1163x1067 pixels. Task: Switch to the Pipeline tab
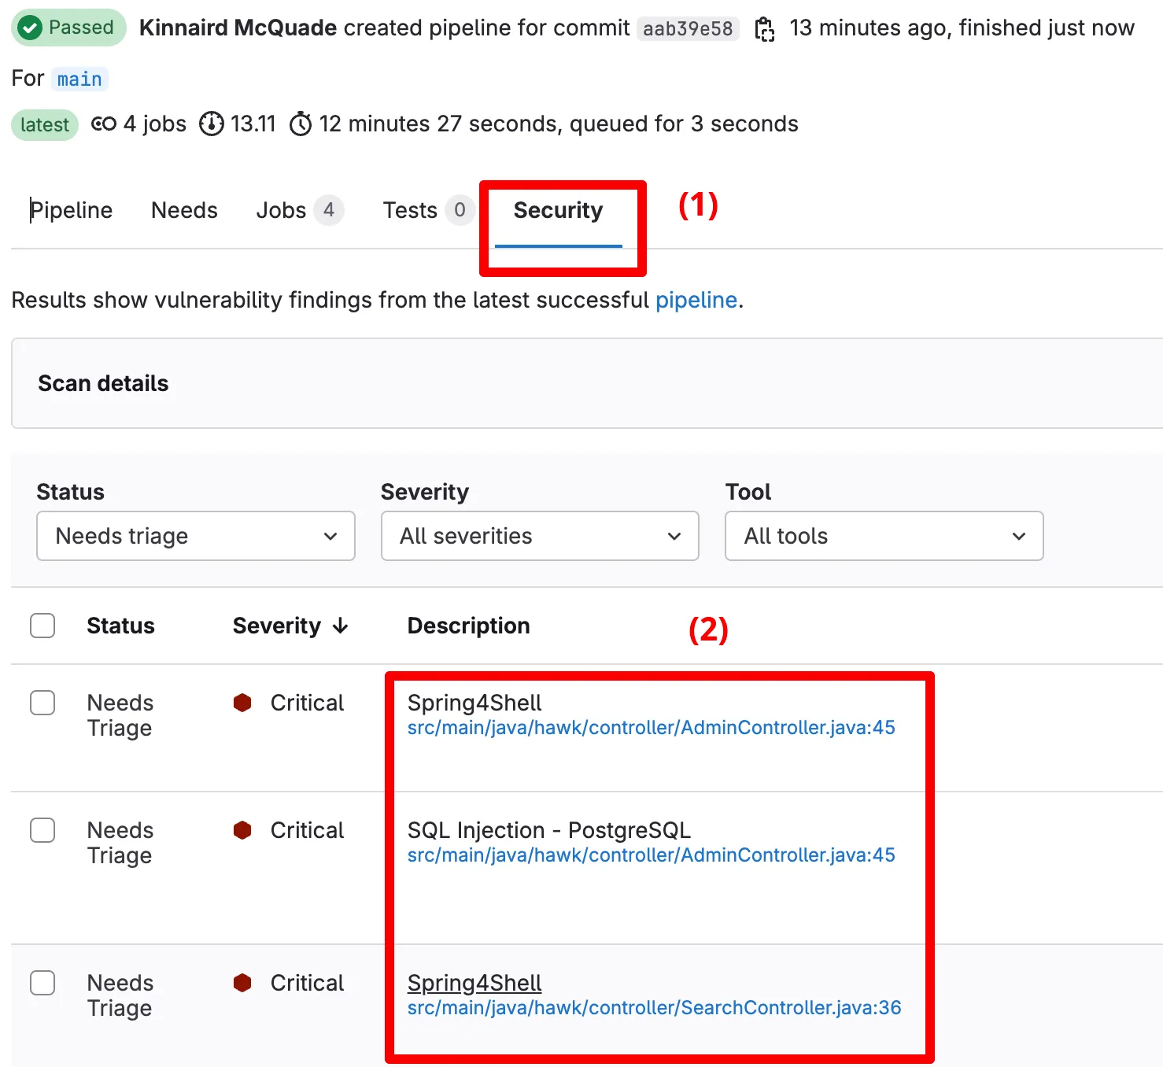72,211
